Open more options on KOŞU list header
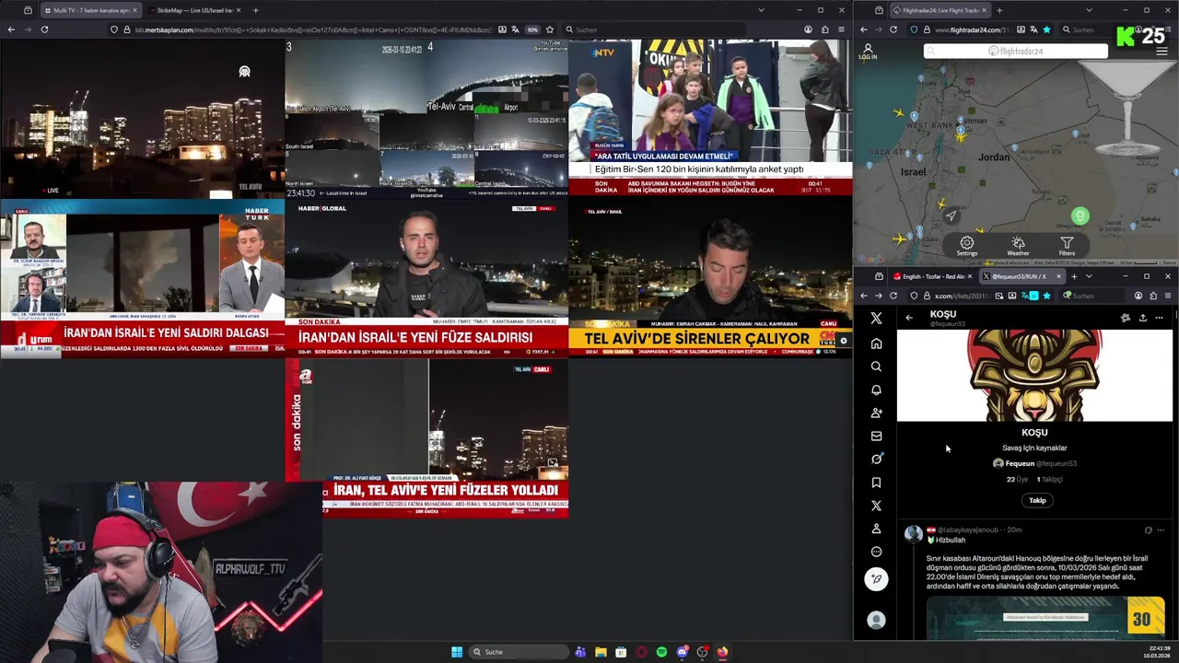This screenshot has height=663, width=1179. (1159, 318)
